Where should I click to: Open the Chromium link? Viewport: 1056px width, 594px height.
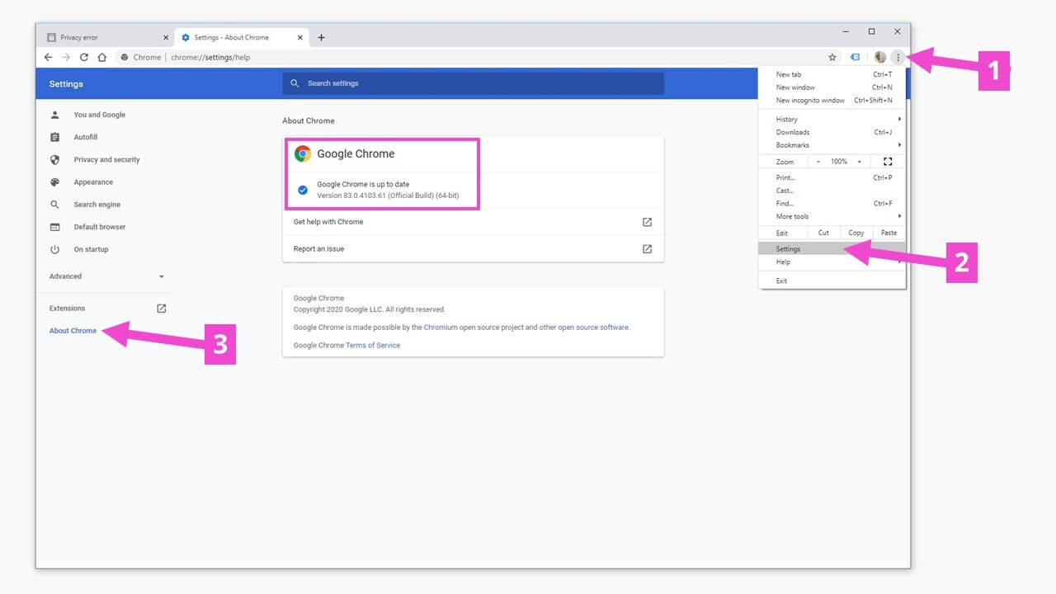pos(440,328)
